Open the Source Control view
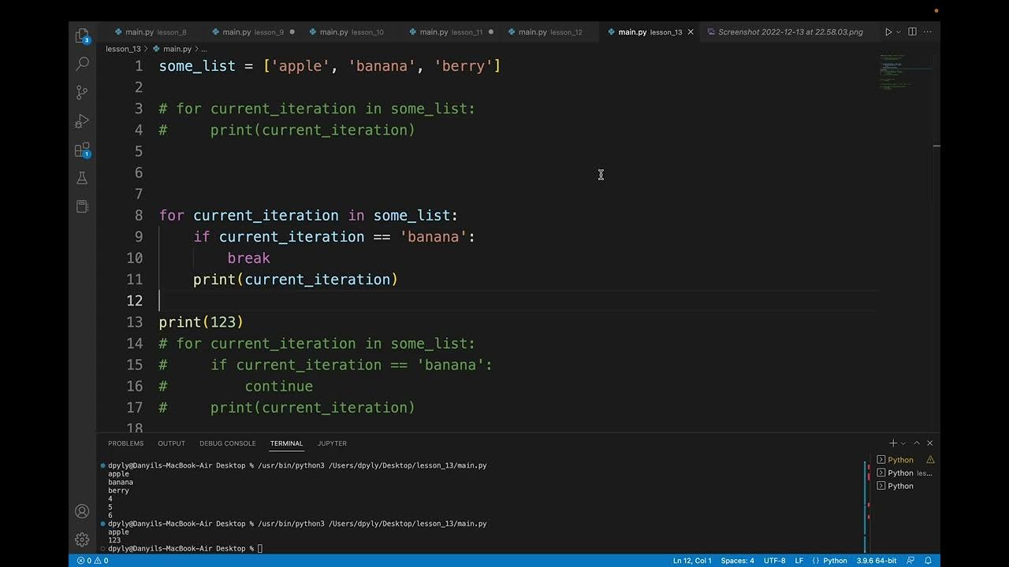 click(82, 92)
